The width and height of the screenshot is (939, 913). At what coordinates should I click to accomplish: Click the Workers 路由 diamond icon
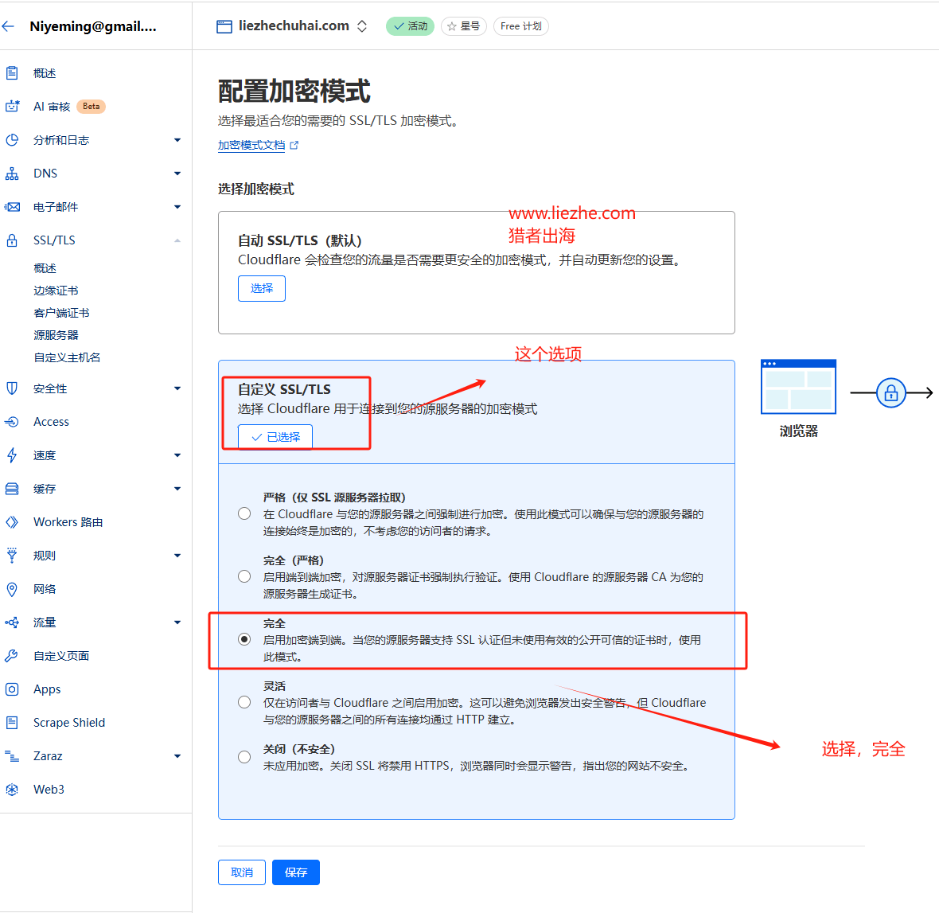pos(12,522)
